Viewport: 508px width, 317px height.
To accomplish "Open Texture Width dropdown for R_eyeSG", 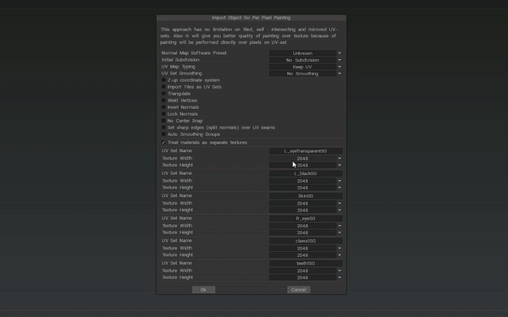I will [306, 226].
